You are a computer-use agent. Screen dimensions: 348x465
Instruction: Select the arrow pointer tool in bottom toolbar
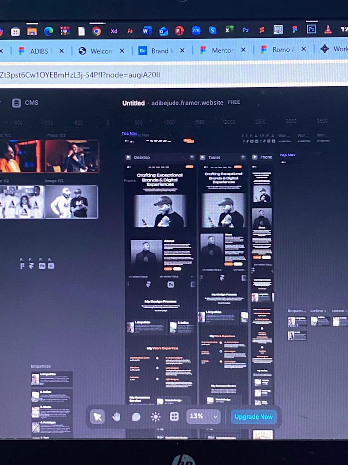[x=97, y=417]
